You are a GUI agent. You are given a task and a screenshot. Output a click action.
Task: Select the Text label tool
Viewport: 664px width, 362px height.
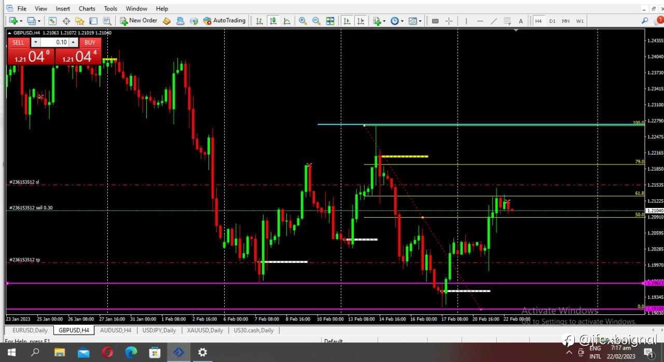(521, 21)
